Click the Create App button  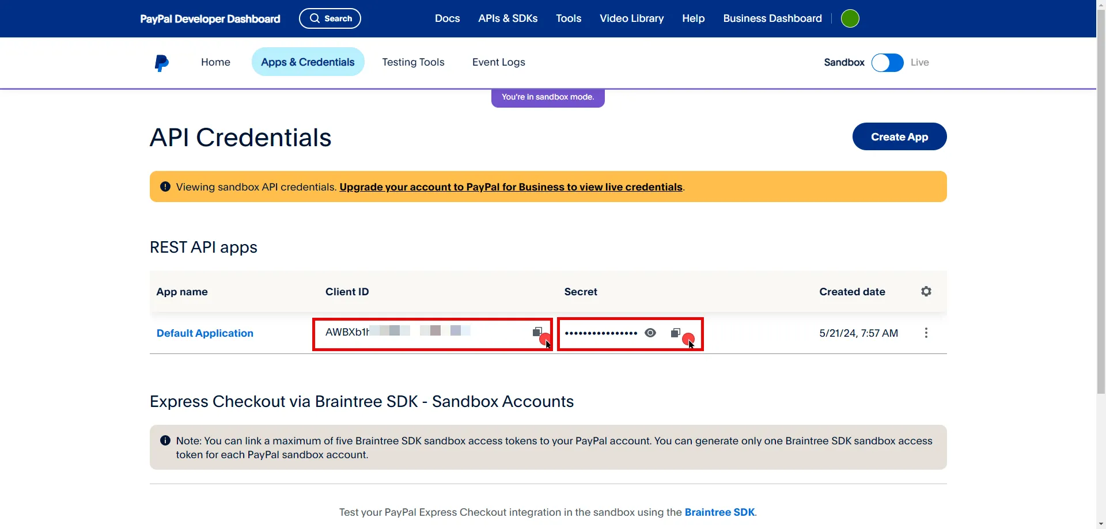coord(899,136)
